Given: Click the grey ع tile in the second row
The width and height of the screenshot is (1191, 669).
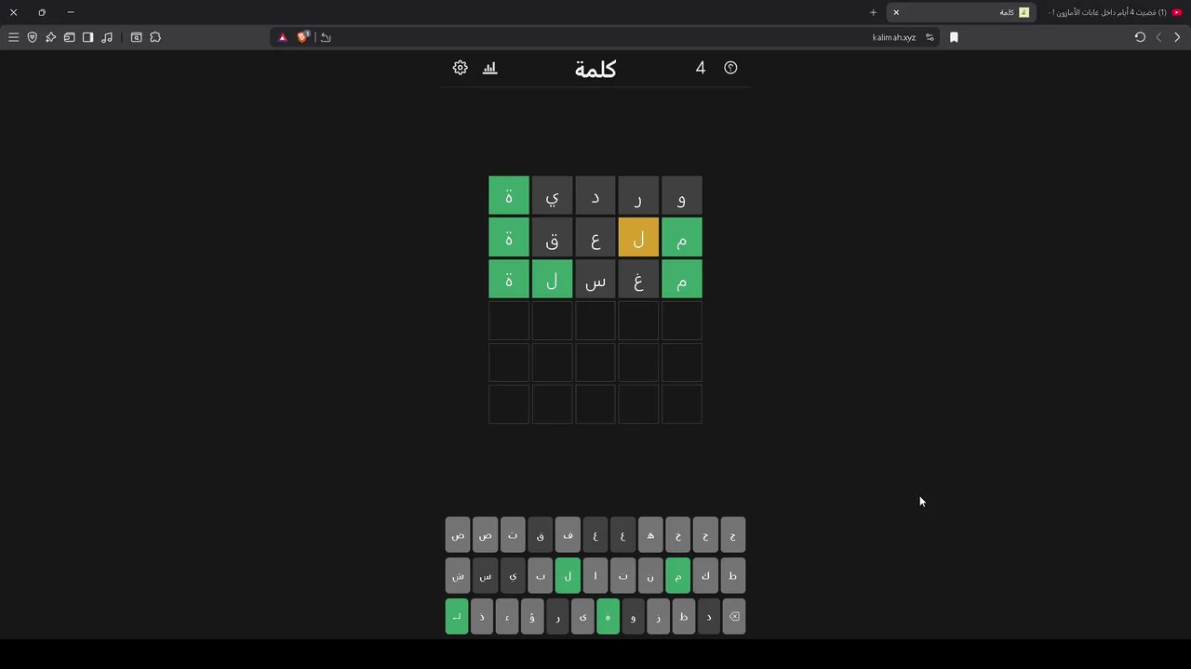Looking at the screenshot, I should (595, 238).
